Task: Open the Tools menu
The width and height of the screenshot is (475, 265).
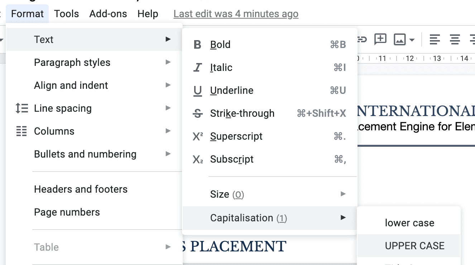Action: [x=66, y=14]
